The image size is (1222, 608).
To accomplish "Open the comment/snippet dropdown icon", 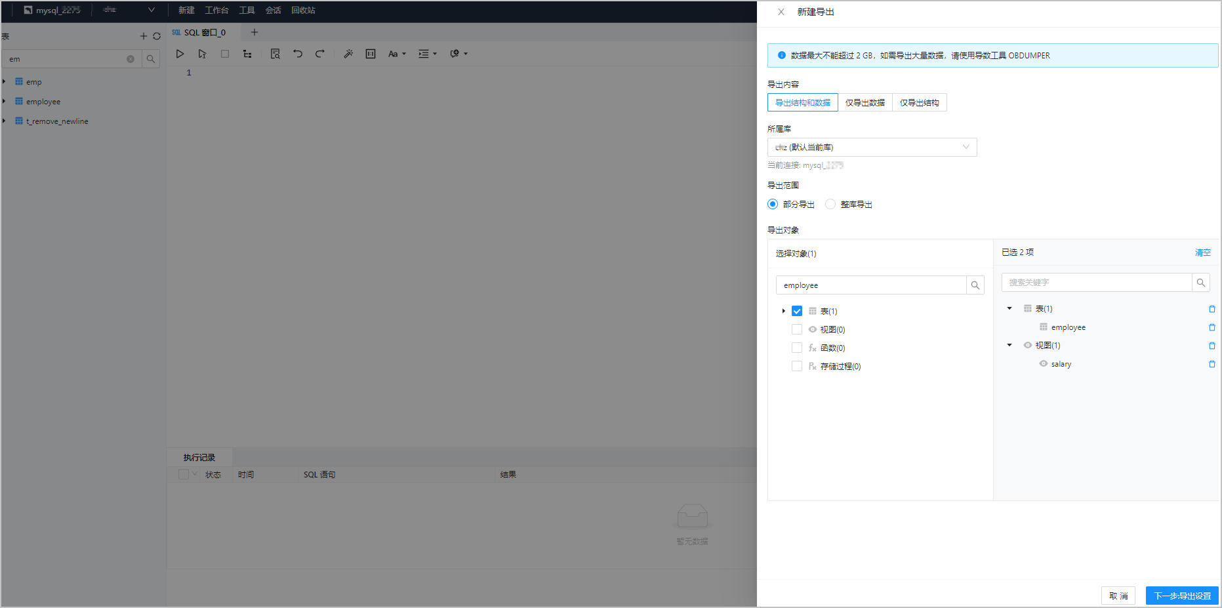I will [458, 54].
